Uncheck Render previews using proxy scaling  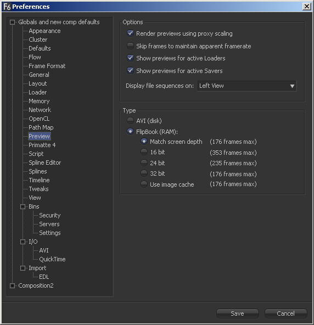[x=130, y=33]
